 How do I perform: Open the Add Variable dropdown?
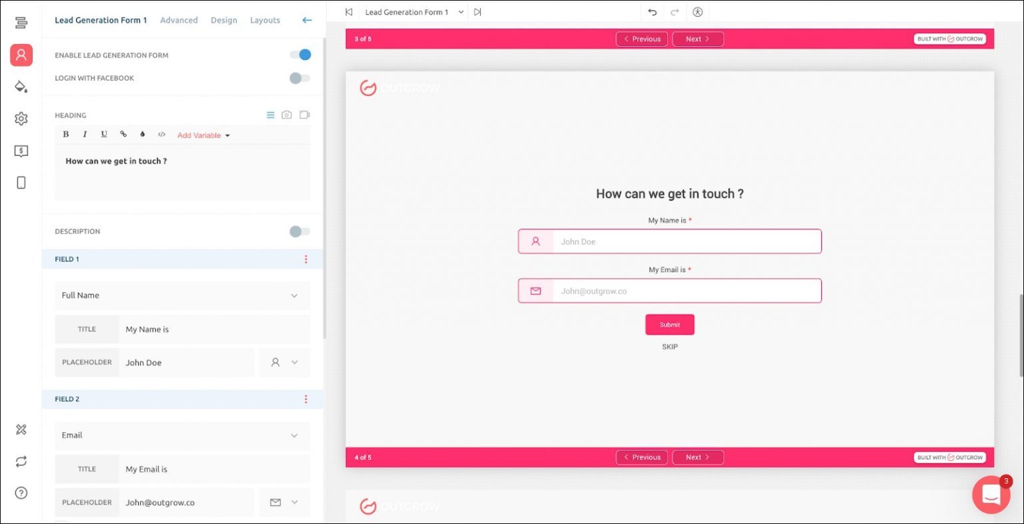(203, 135)
